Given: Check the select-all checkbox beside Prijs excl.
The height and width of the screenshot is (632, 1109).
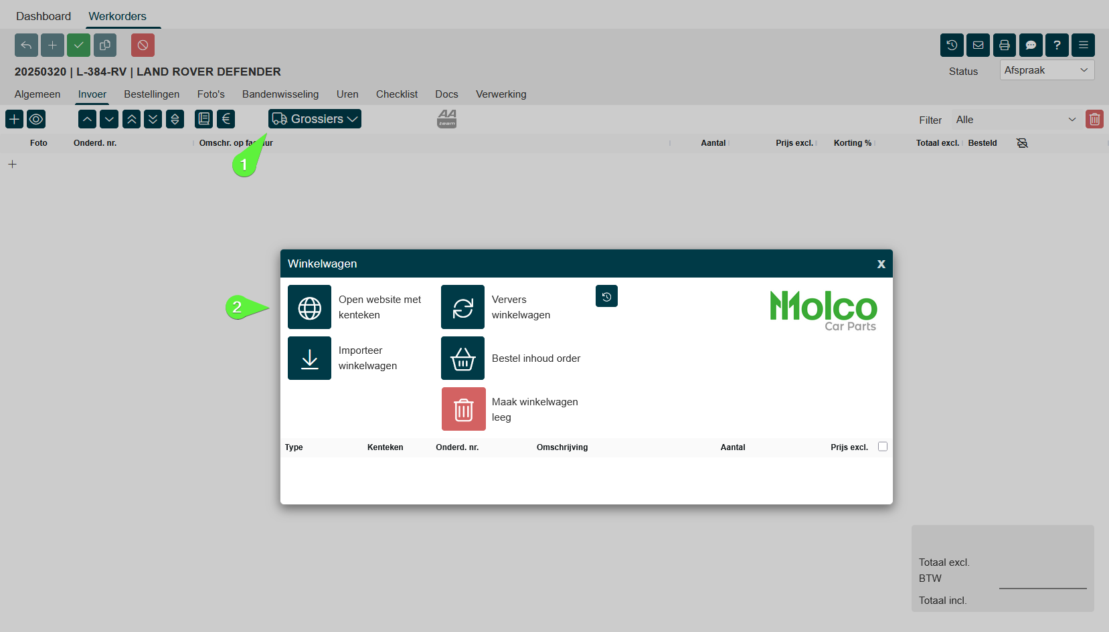Looking at the screenshot, I should click(882, 447).
